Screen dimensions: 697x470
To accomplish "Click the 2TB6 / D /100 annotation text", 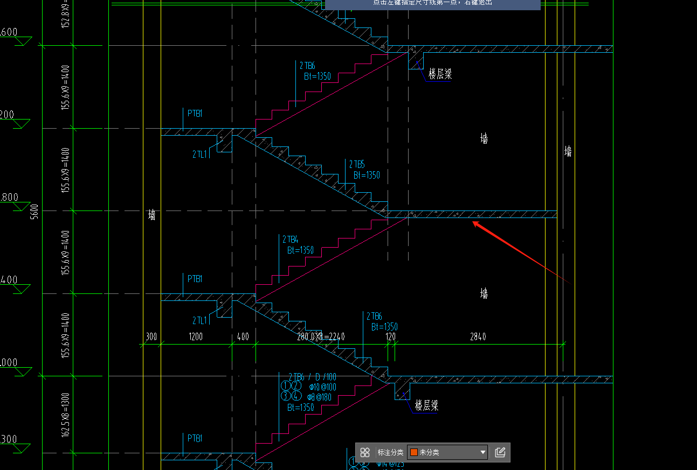I will click(x=312, y=377).
